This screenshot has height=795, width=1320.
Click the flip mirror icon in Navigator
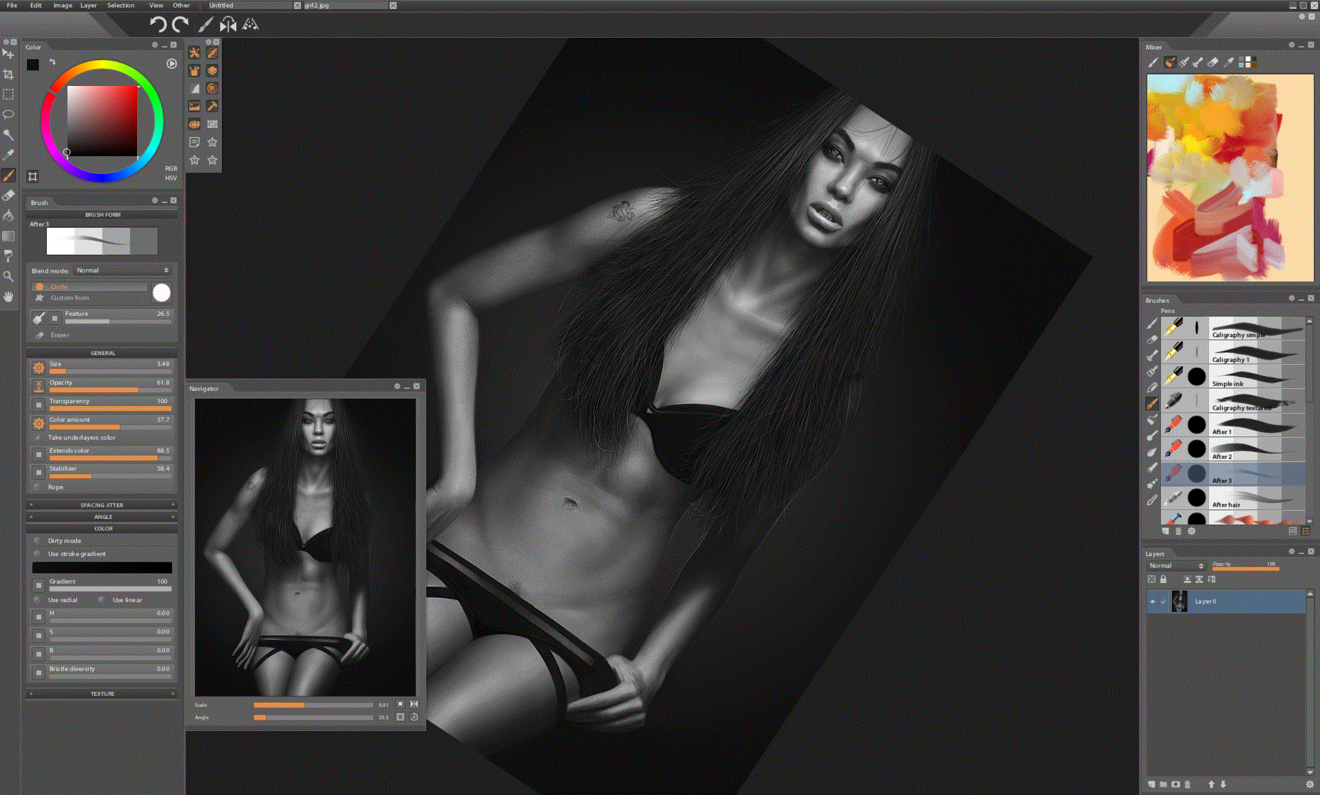tap(414, 704)
